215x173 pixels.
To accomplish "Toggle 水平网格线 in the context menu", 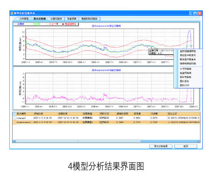I will [x=186, y=69].
